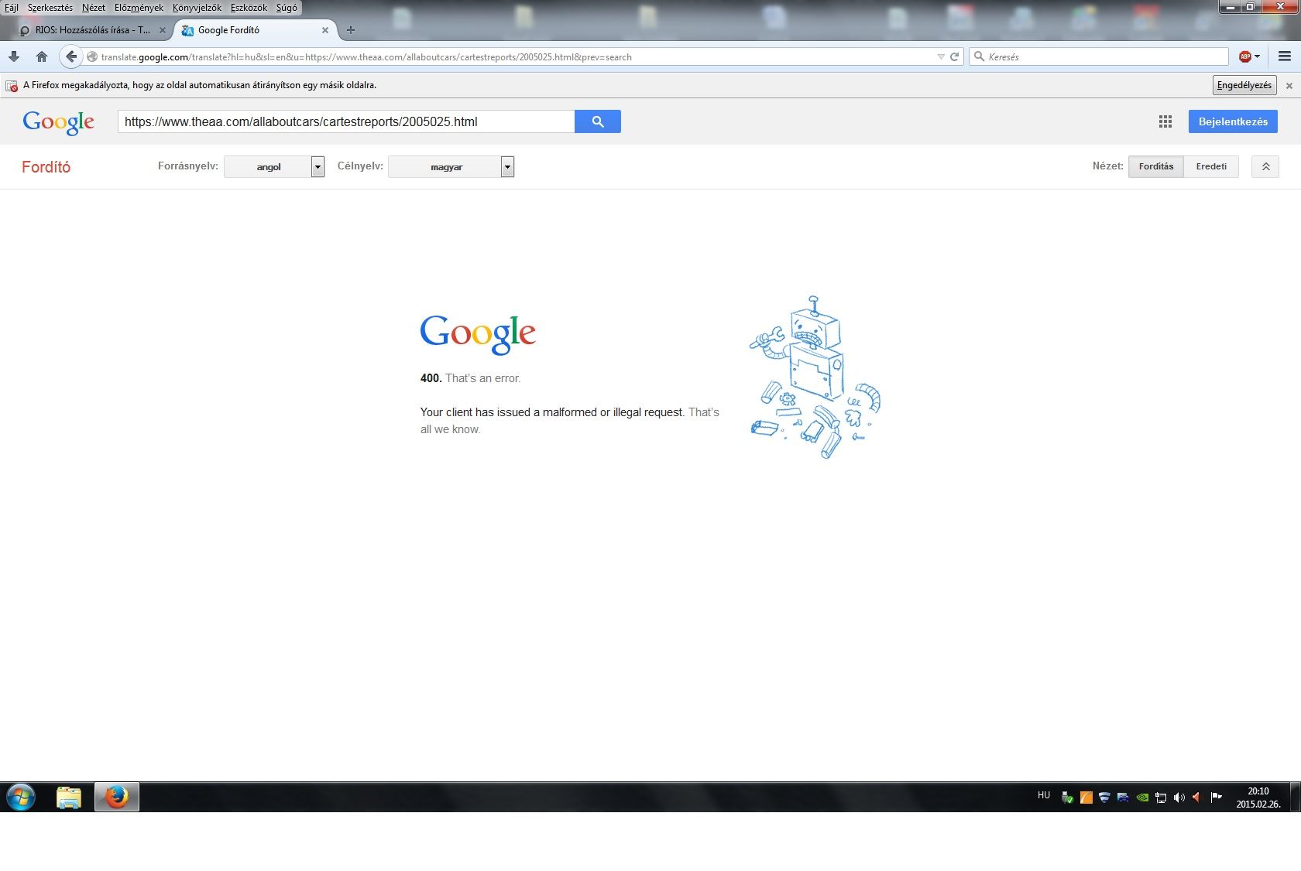Expand the Adblock Plus dropdown arrow
Viewport: 1301px width, 871px height.
(1257, 56)
